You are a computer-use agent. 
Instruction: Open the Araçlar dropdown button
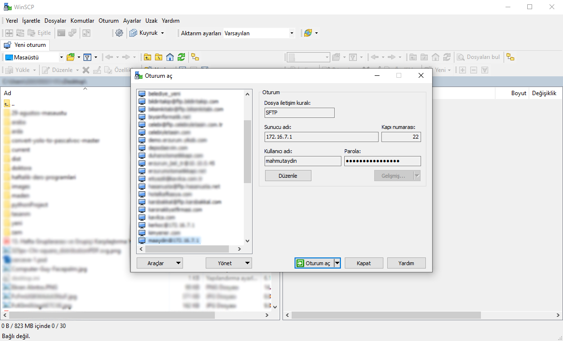(160, 263)
